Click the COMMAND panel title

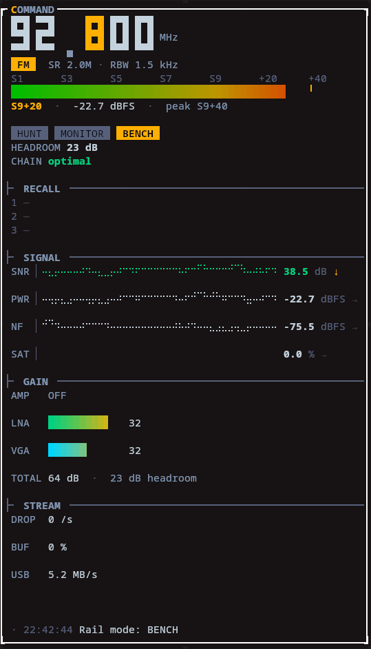[32, 10]
